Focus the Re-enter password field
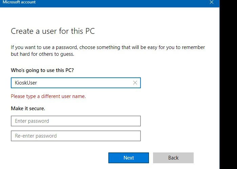237x169 pixels. 76,136
